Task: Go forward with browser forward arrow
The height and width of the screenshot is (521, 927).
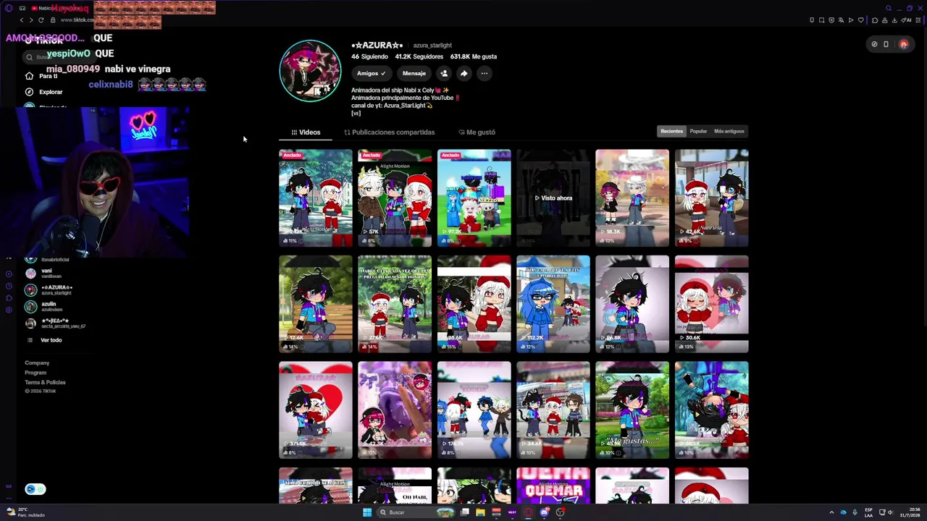Action: click(31, 20)
